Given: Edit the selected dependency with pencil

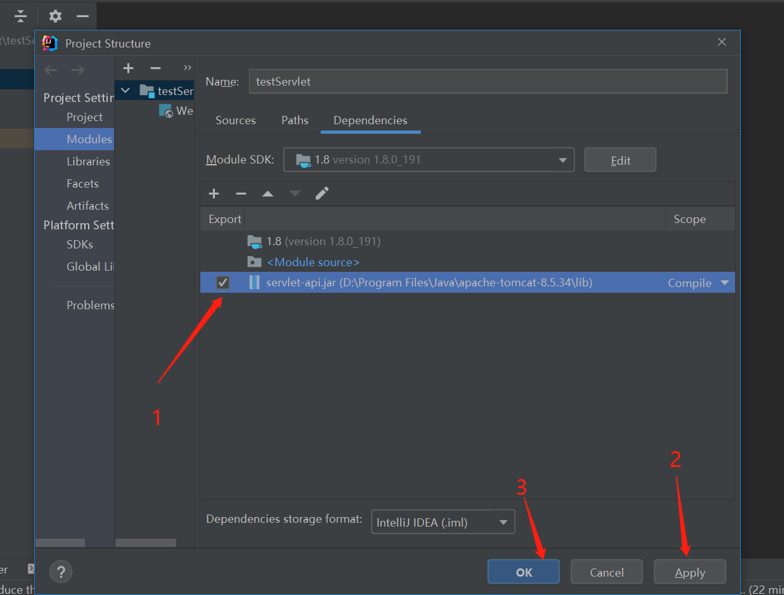Looking at the screenshot, I should coord(322,193).
